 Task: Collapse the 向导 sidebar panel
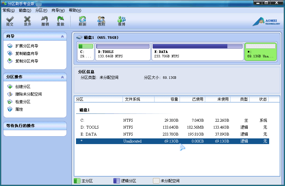[x=63, y=36]
